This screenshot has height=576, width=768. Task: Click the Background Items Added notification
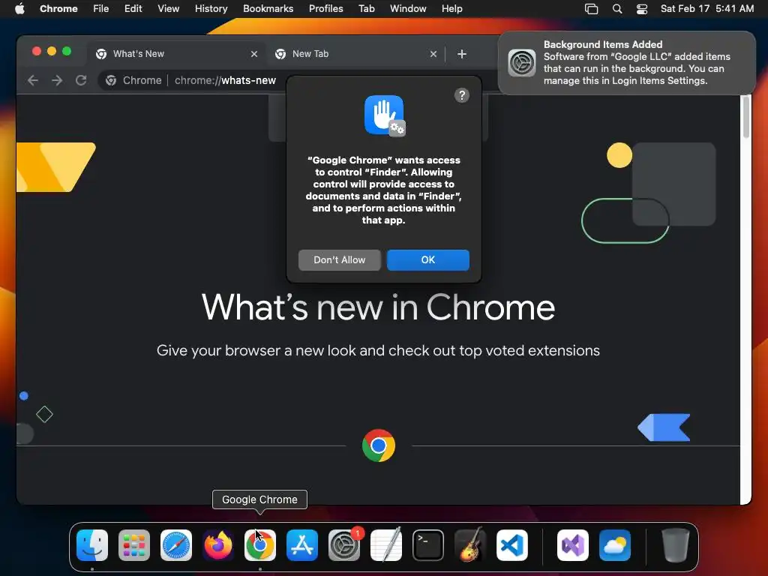pos(626,63)
